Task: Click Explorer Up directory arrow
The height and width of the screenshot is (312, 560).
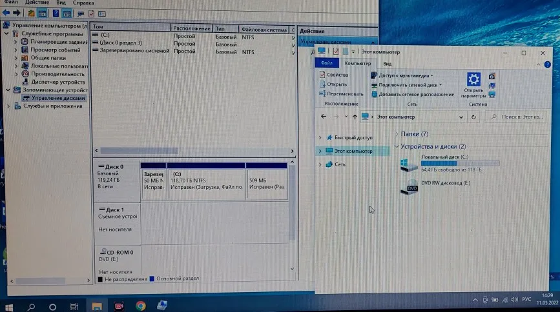Action: tap(355, 117)
